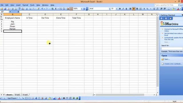Click the Open... link in task pane
The height and width of the screenshot is (103, 183).
167,59
